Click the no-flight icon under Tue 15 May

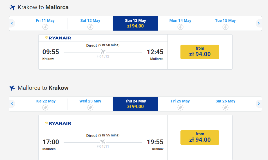click(225, 27)
